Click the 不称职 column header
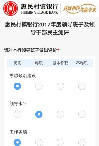This screenshot has height=146, width=99. coord(82,63)
